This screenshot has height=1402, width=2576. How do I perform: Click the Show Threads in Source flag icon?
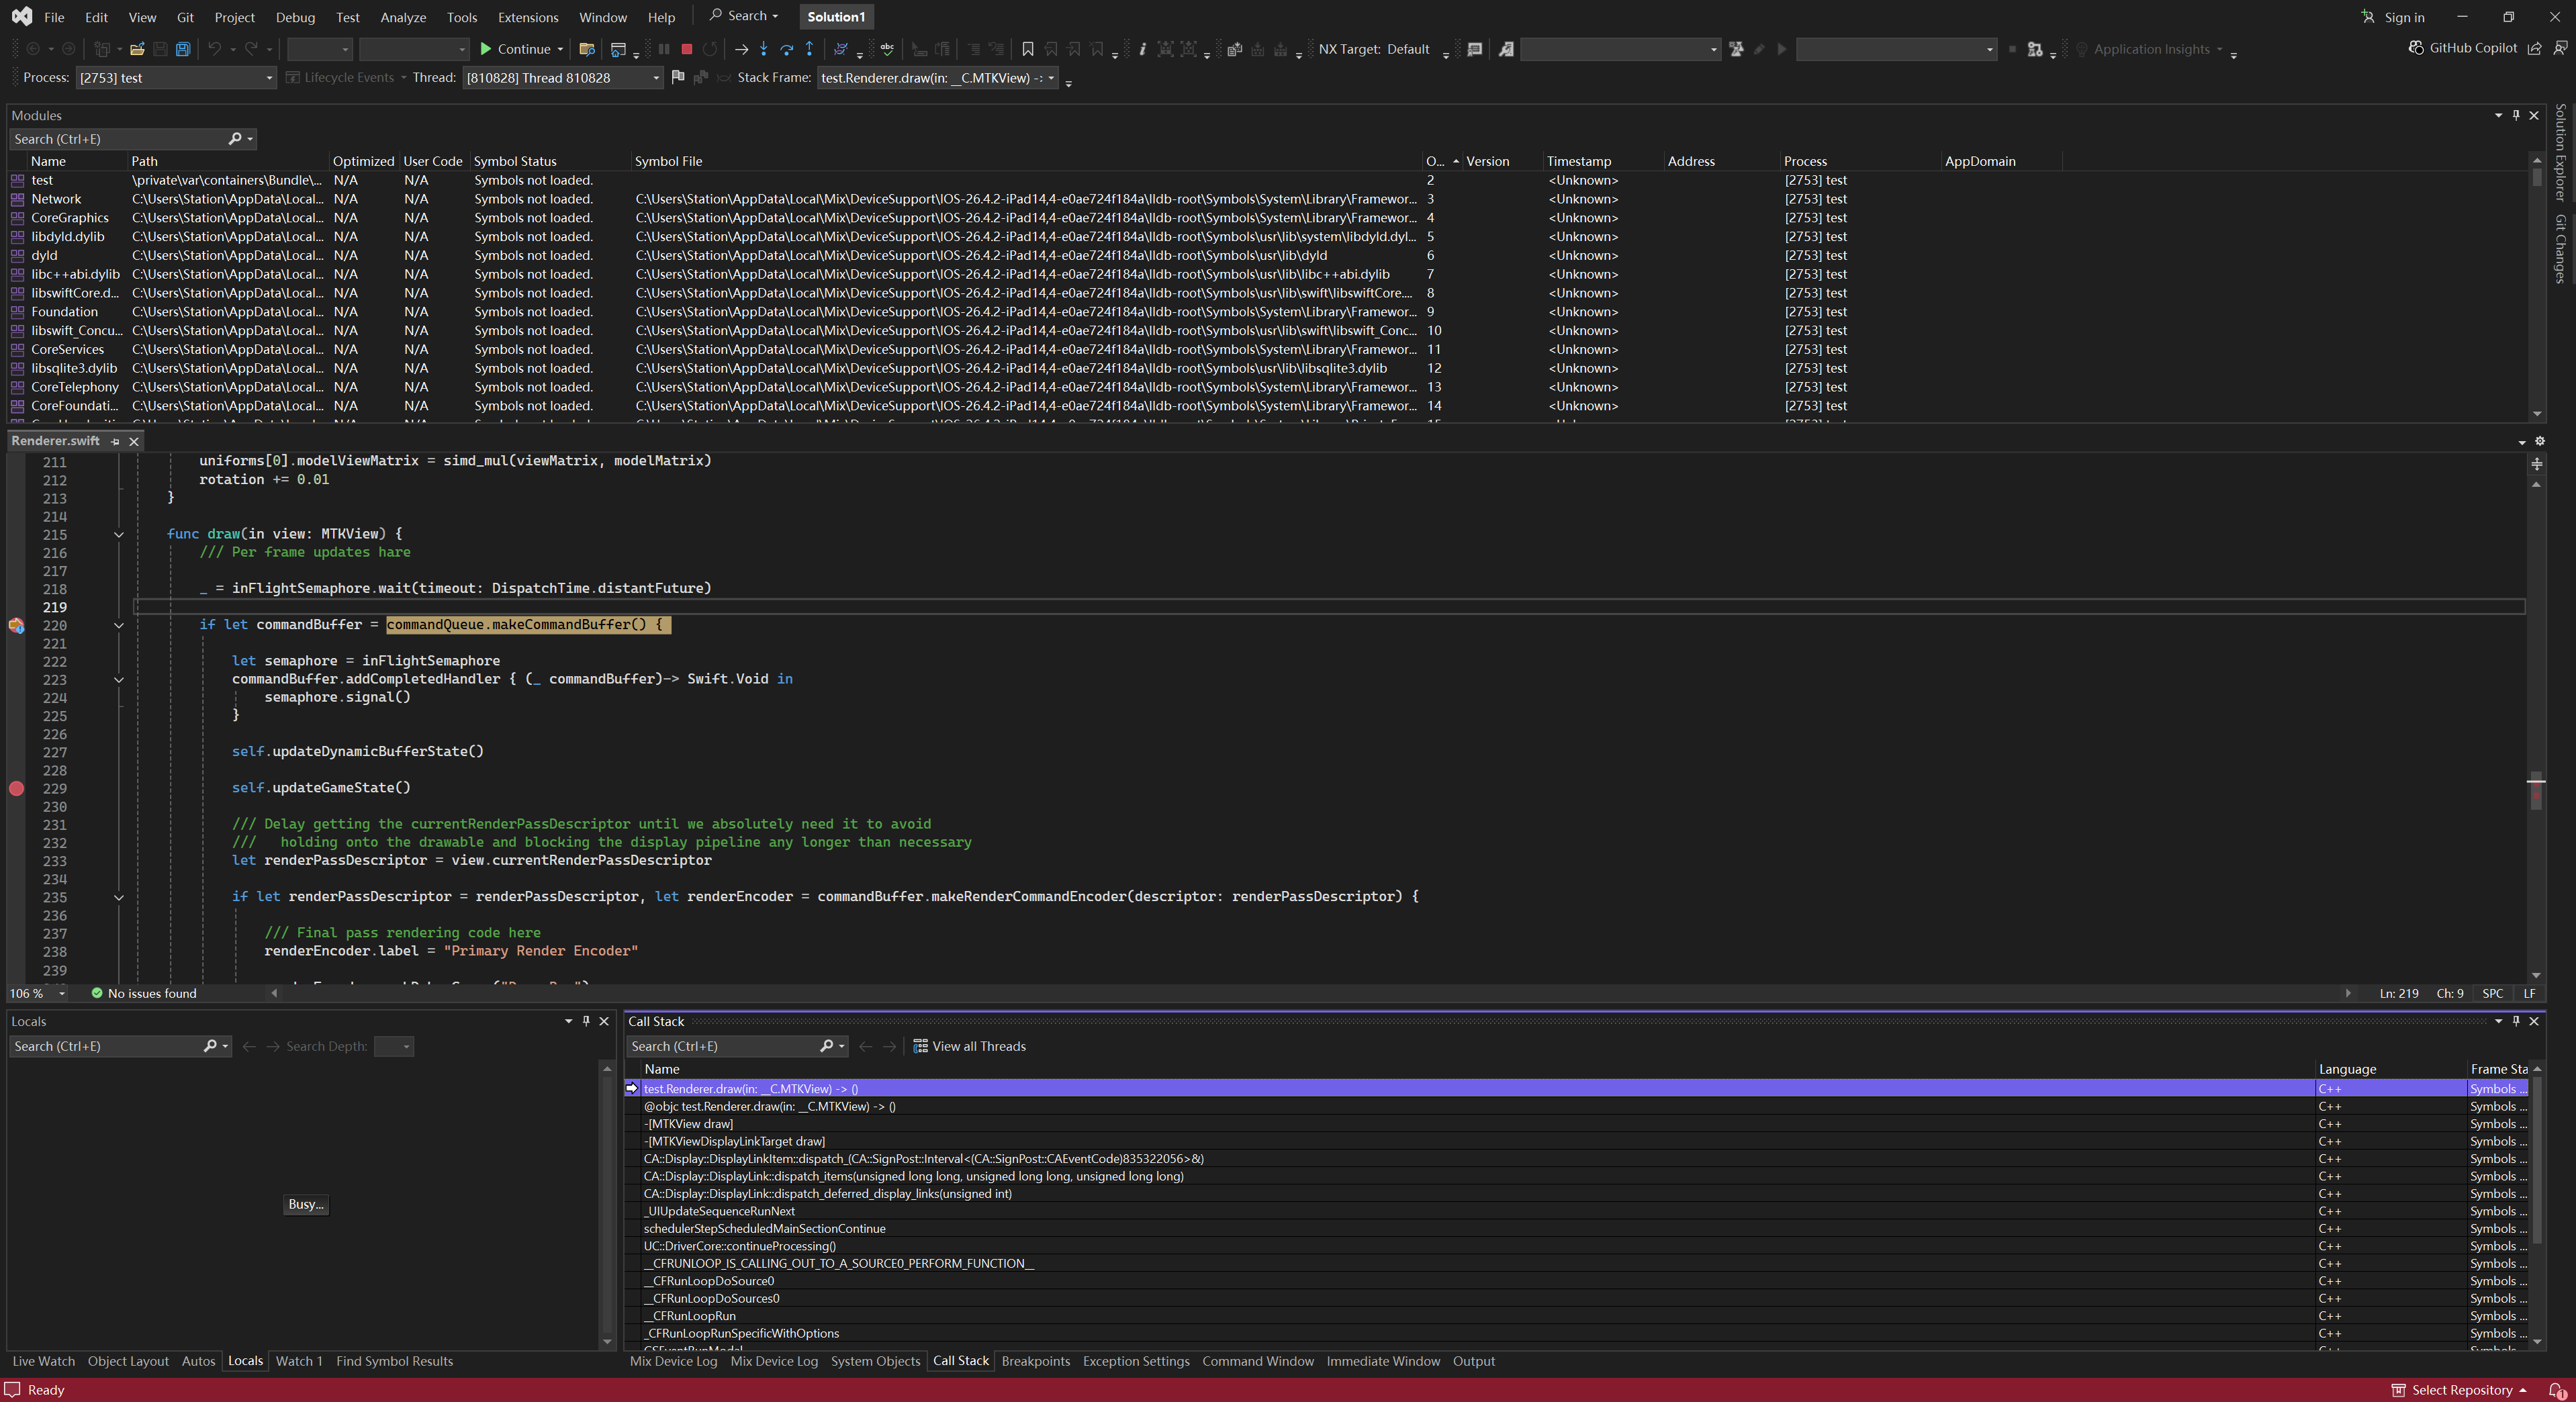[x=678, y=77]
